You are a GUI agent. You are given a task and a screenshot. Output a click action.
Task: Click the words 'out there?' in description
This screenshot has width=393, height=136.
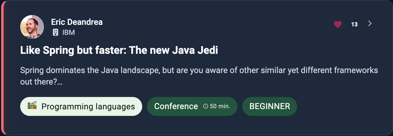tap(38, 82)
